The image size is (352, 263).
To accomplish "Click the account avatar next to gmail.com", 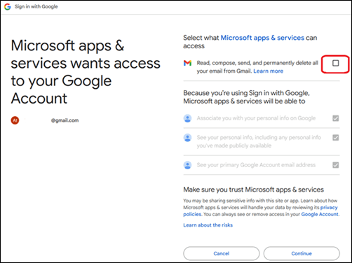I will [15, 120].
